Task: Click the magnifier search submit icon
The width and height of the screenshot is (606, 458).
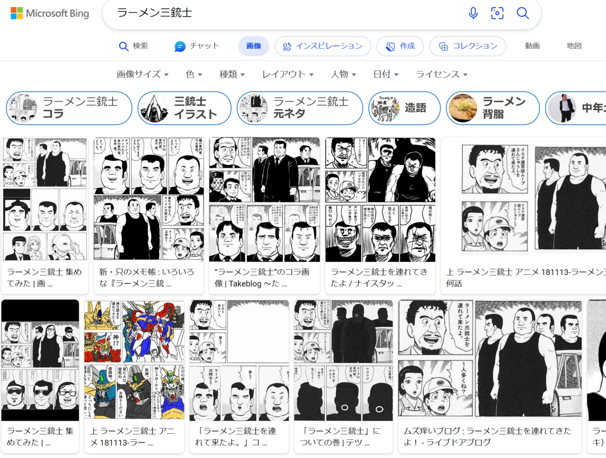Action: (x=523, y=13)
